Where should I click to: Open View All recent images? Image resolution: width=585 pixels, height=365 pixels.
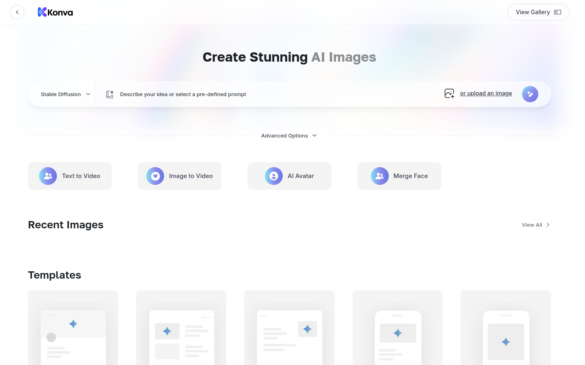(x=536, y=225)
